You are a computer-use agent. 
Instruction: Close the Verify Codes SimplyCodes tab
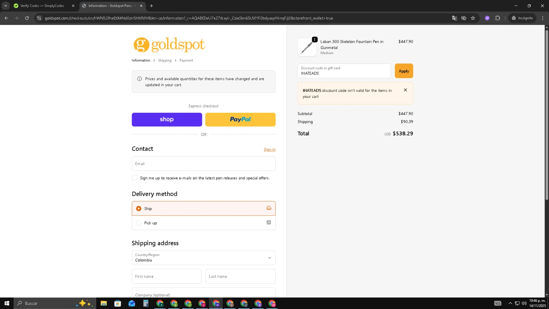(73, 6)
